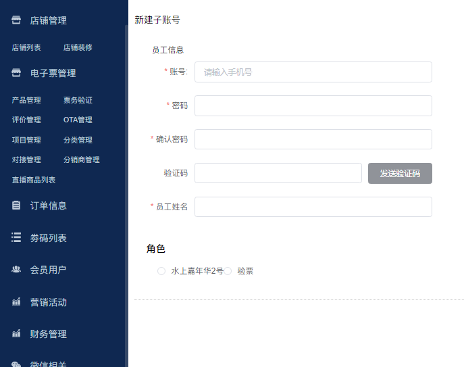Click the users icon beside 会员用户
The width and height of the screenshot is (464, 367).
tap(16, 270)
